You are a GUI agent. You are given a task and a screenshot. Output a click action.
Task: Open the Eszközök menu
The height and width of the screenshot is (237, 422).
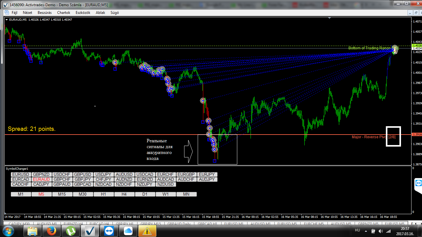coord(83,13)
